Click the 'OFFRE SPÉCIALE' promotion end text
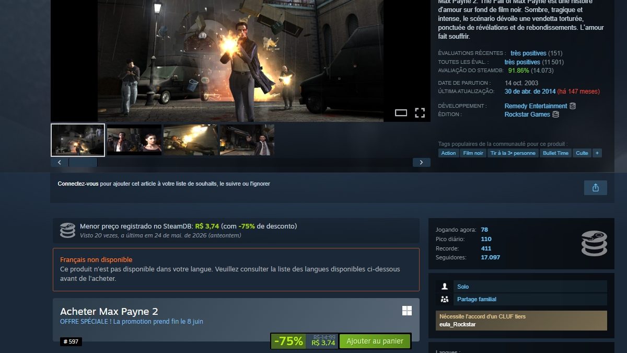Viewport: 627px width, 353px height. coord(132,322)
